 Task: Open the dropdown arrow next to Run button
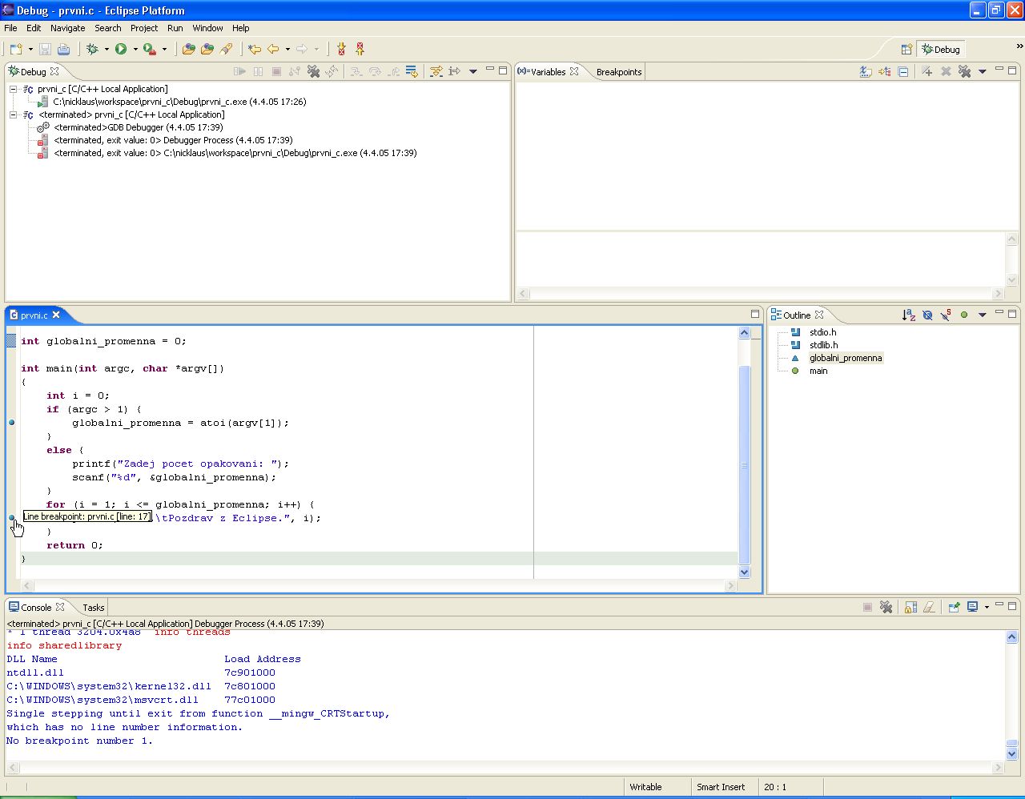tap(135, 49)
